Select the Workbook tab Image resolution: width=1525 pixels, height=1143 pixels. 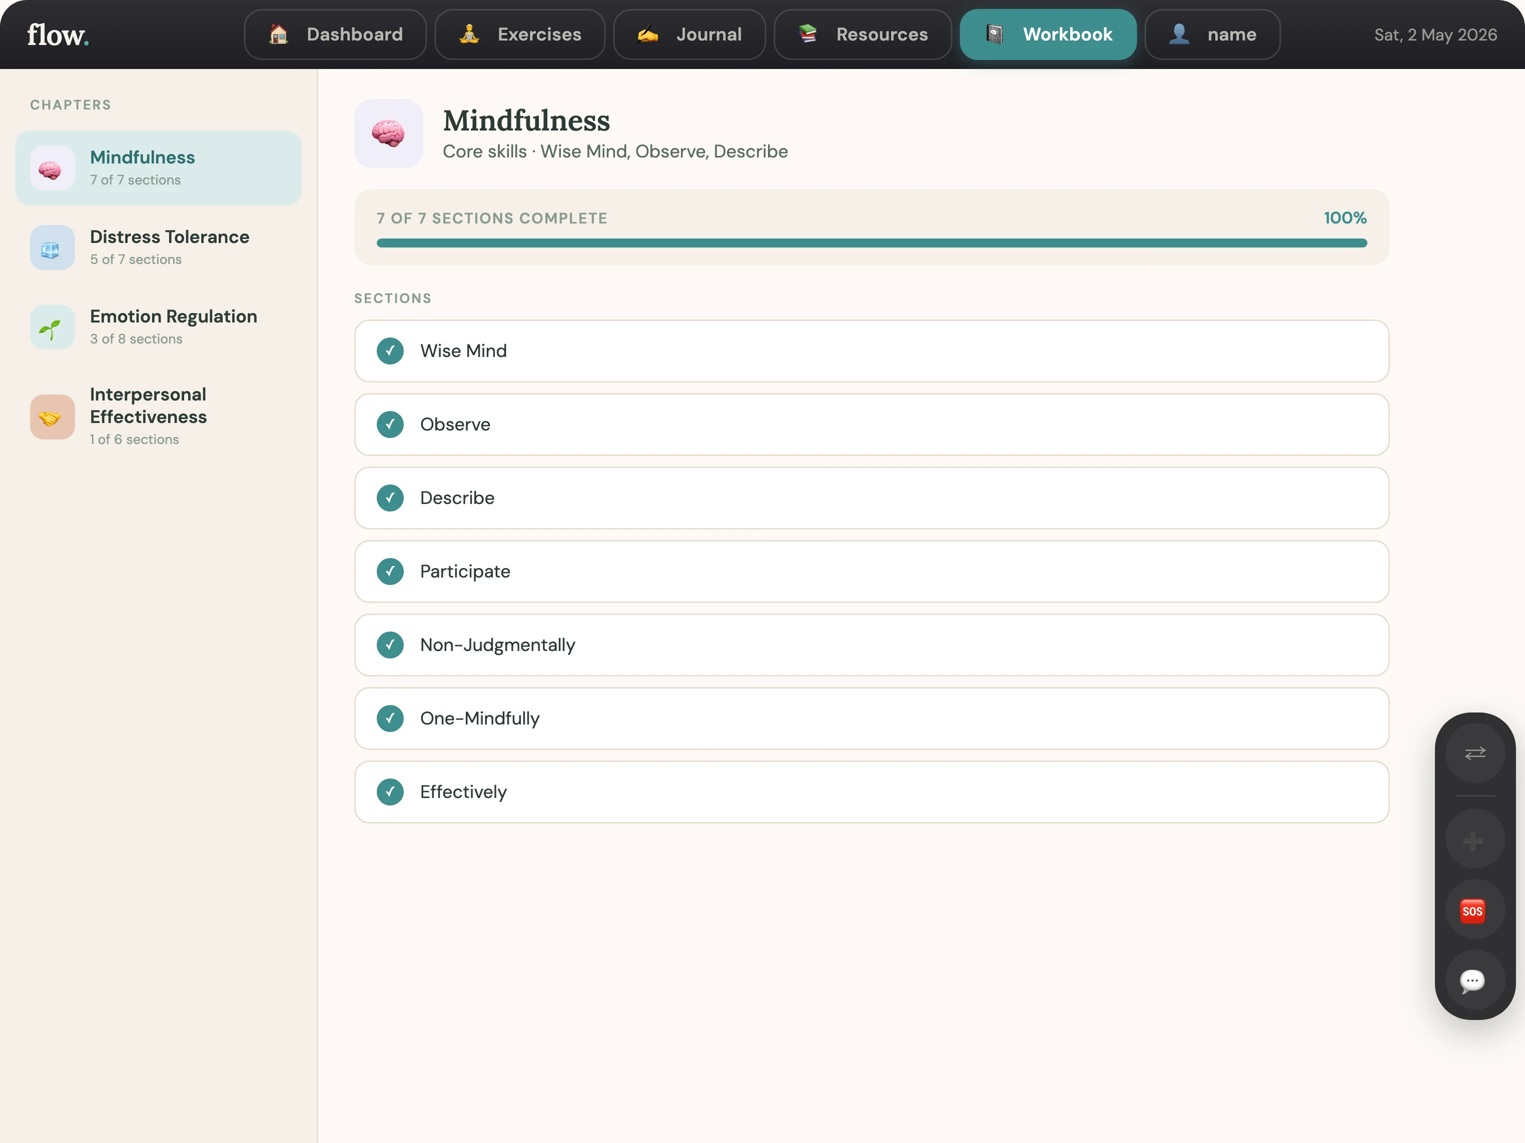(1048, 34)
